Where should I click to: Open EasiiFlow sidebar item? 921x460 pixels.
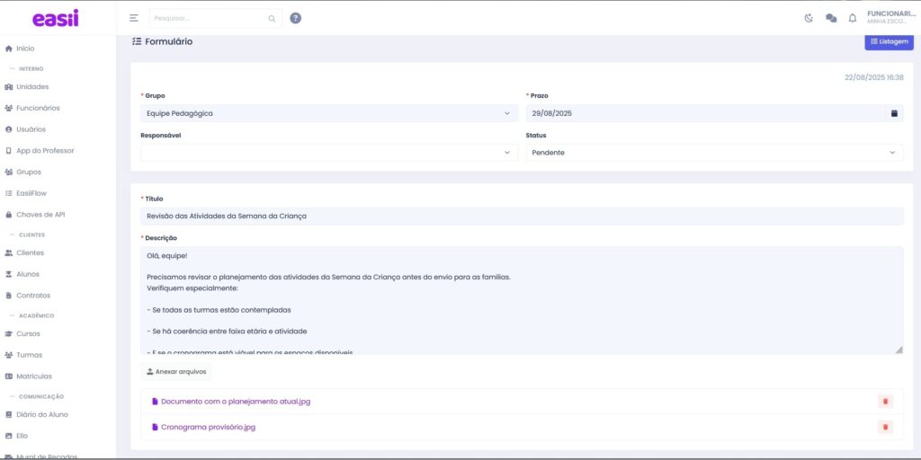click(34, 193)
